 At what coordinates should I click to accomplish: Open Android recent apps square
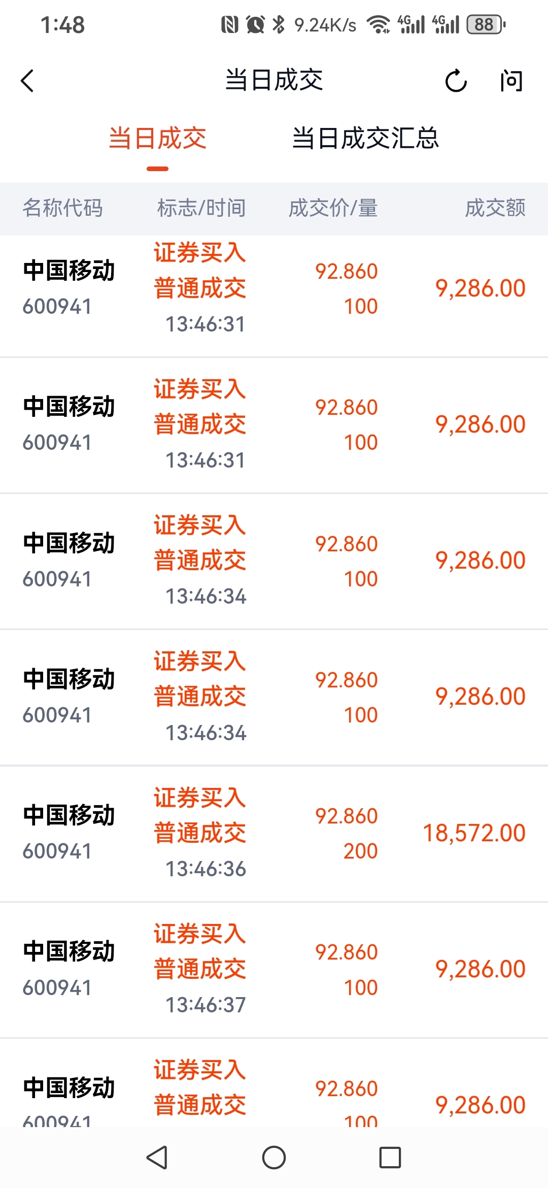pyautogui.click(x=390, y=1158)
